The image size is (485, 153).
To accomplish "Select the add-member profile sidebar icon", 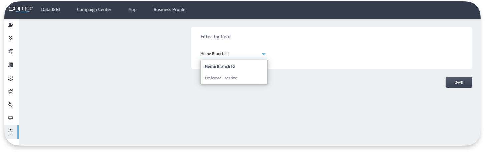I will (10, 78).
